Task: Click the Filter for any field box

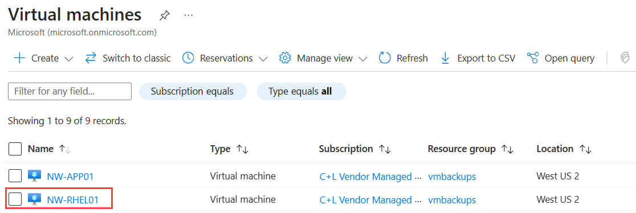Action: coord(70,91)
